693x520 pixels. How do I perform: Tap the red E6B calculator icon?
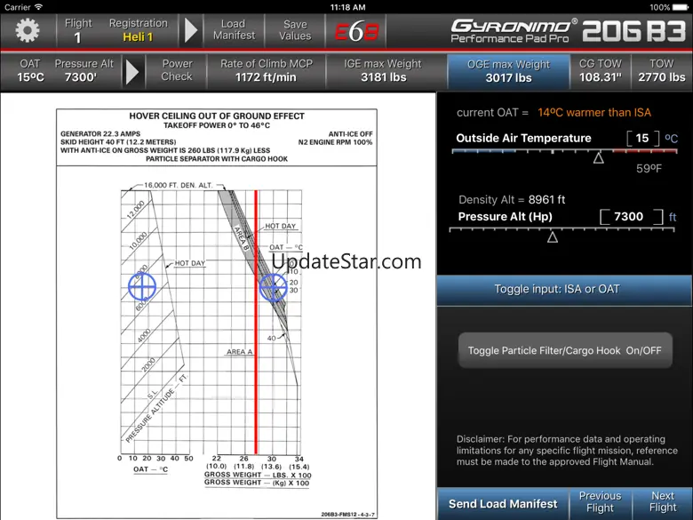(x=356, y=31)
